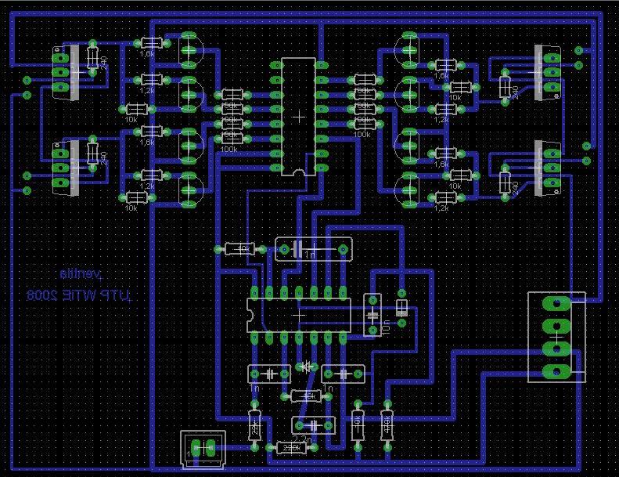Select the 10n capacitor
The width and height of the screenshot is (619, 477).
pos(372,315)
